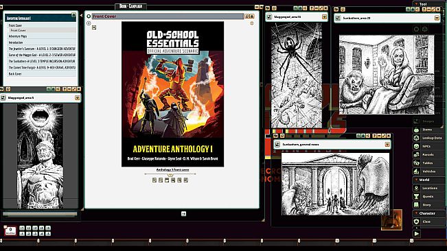Select Adventure Maps in book index
Screen dimensions: 447x251
point(42,36)
